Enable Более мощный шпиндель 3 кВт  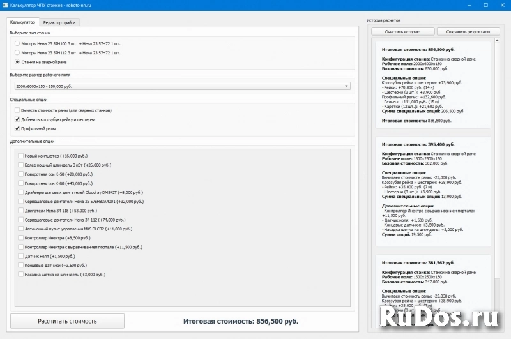point(21,165)
